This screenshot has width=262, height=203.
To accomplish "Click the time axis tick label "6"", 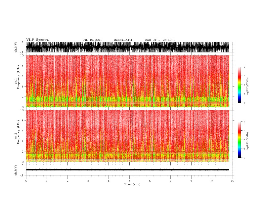I will point(150,181).
